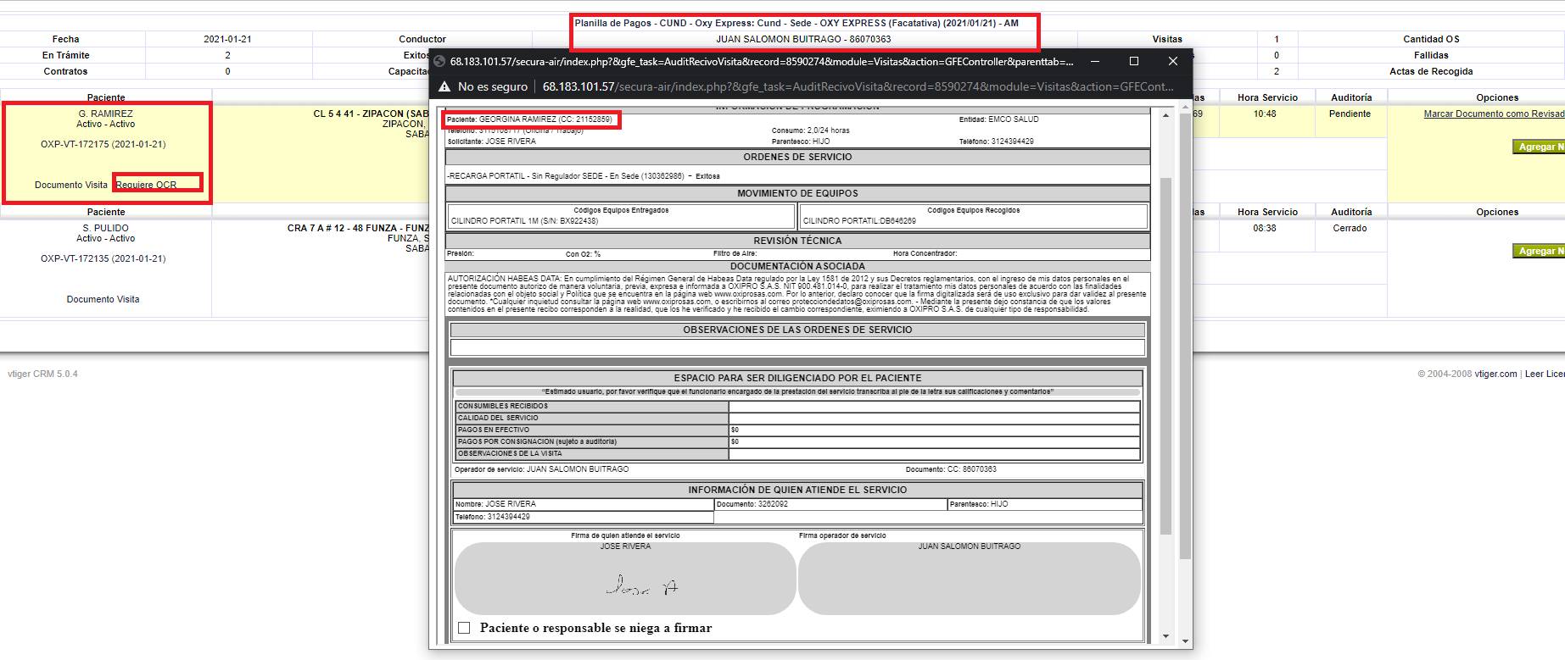Open the vtiger.com link in the footer
The height and width of the screenshot is (660, 1565).
point(1495,374)
